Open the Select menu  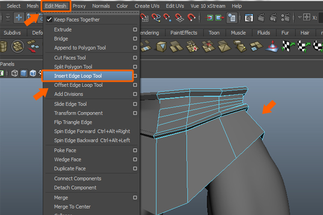[x=13, y=6]
